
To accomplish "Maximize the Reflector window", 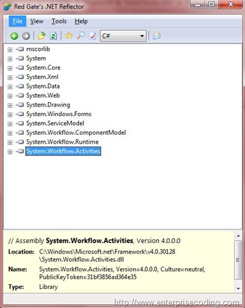I will pos(211,4).
